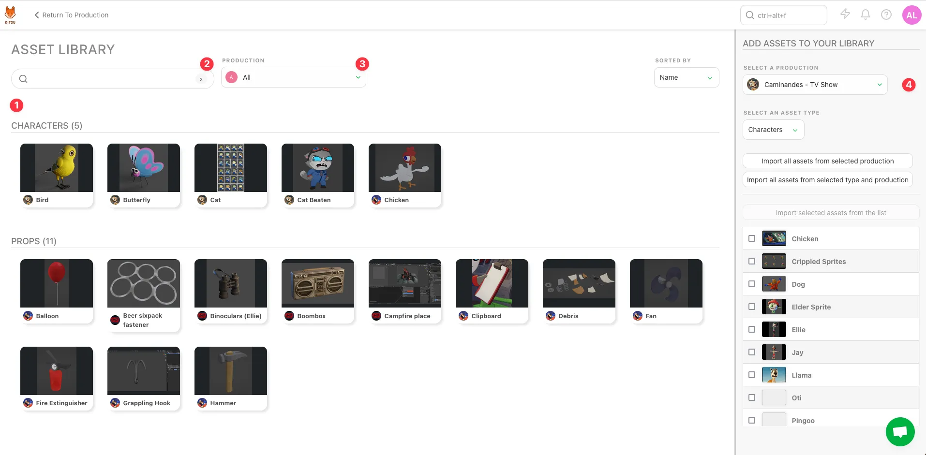
Task: Open notifications bell
Action: tap(866, 15)
